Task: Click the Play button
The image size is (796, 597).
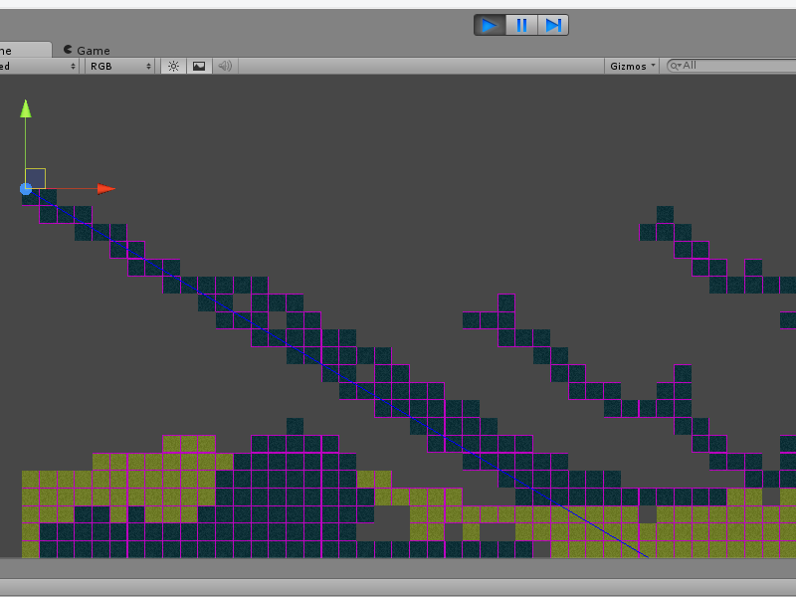Action: 490,25
